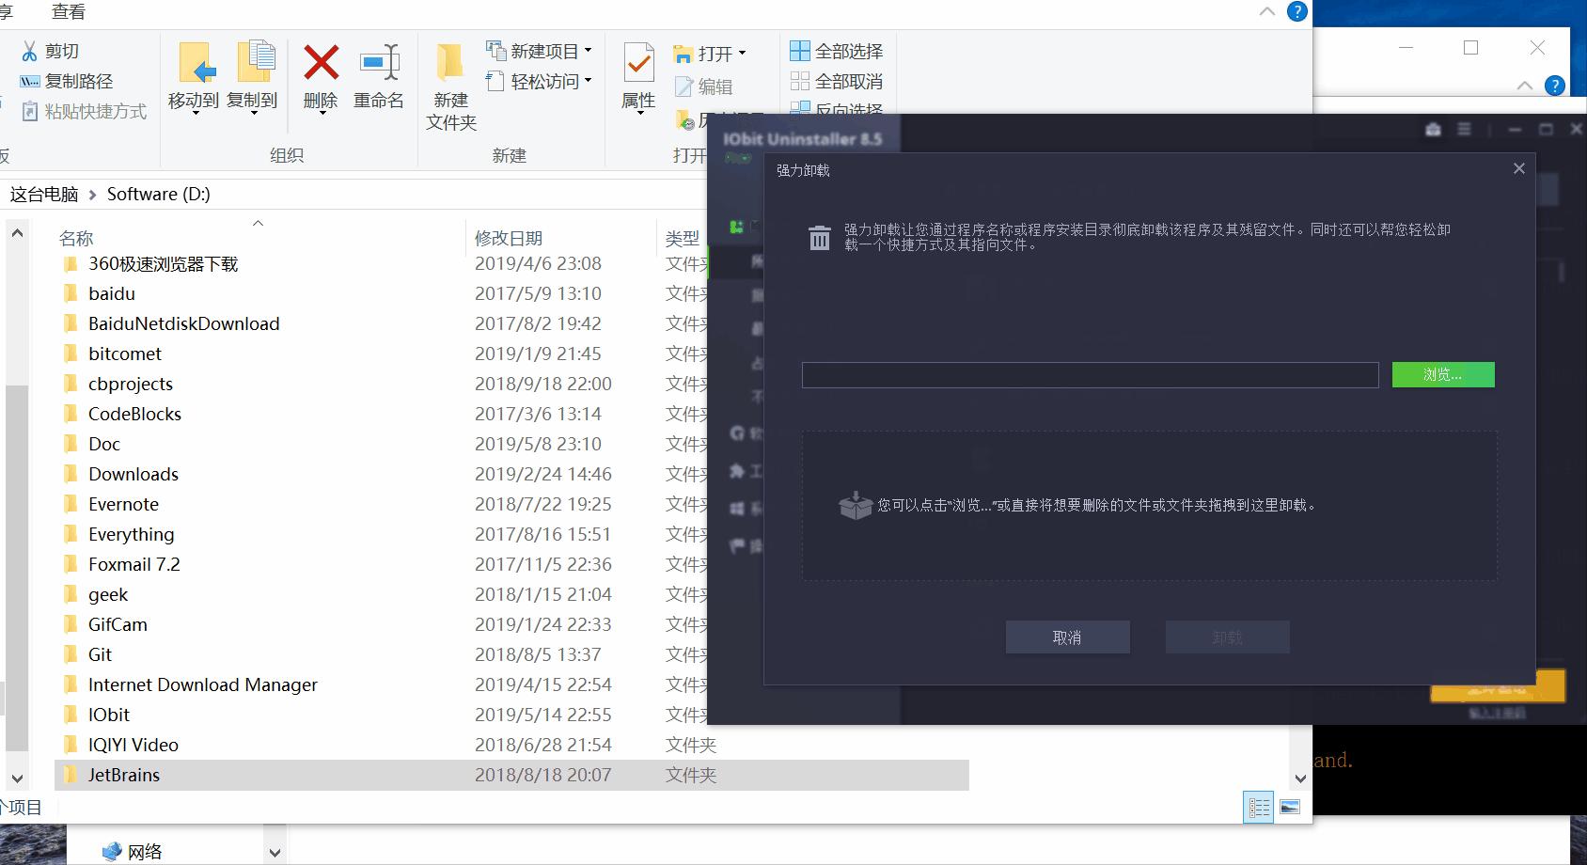
Task: Click the ribbon chevron in the rear window
Action: 1525,86
